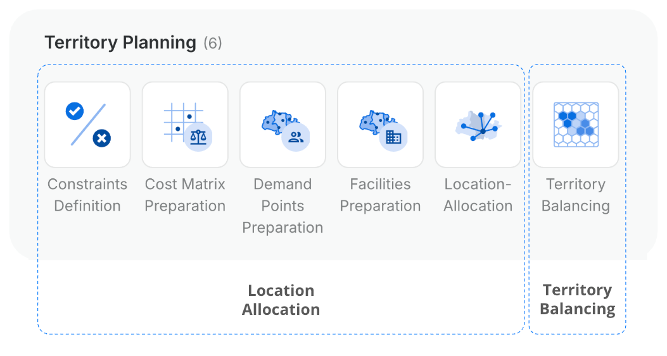Image resolution: width=667 pixels, height=356 pixels.
Task: Click the people badge on Demand Points icon
Action: (296, 137)
